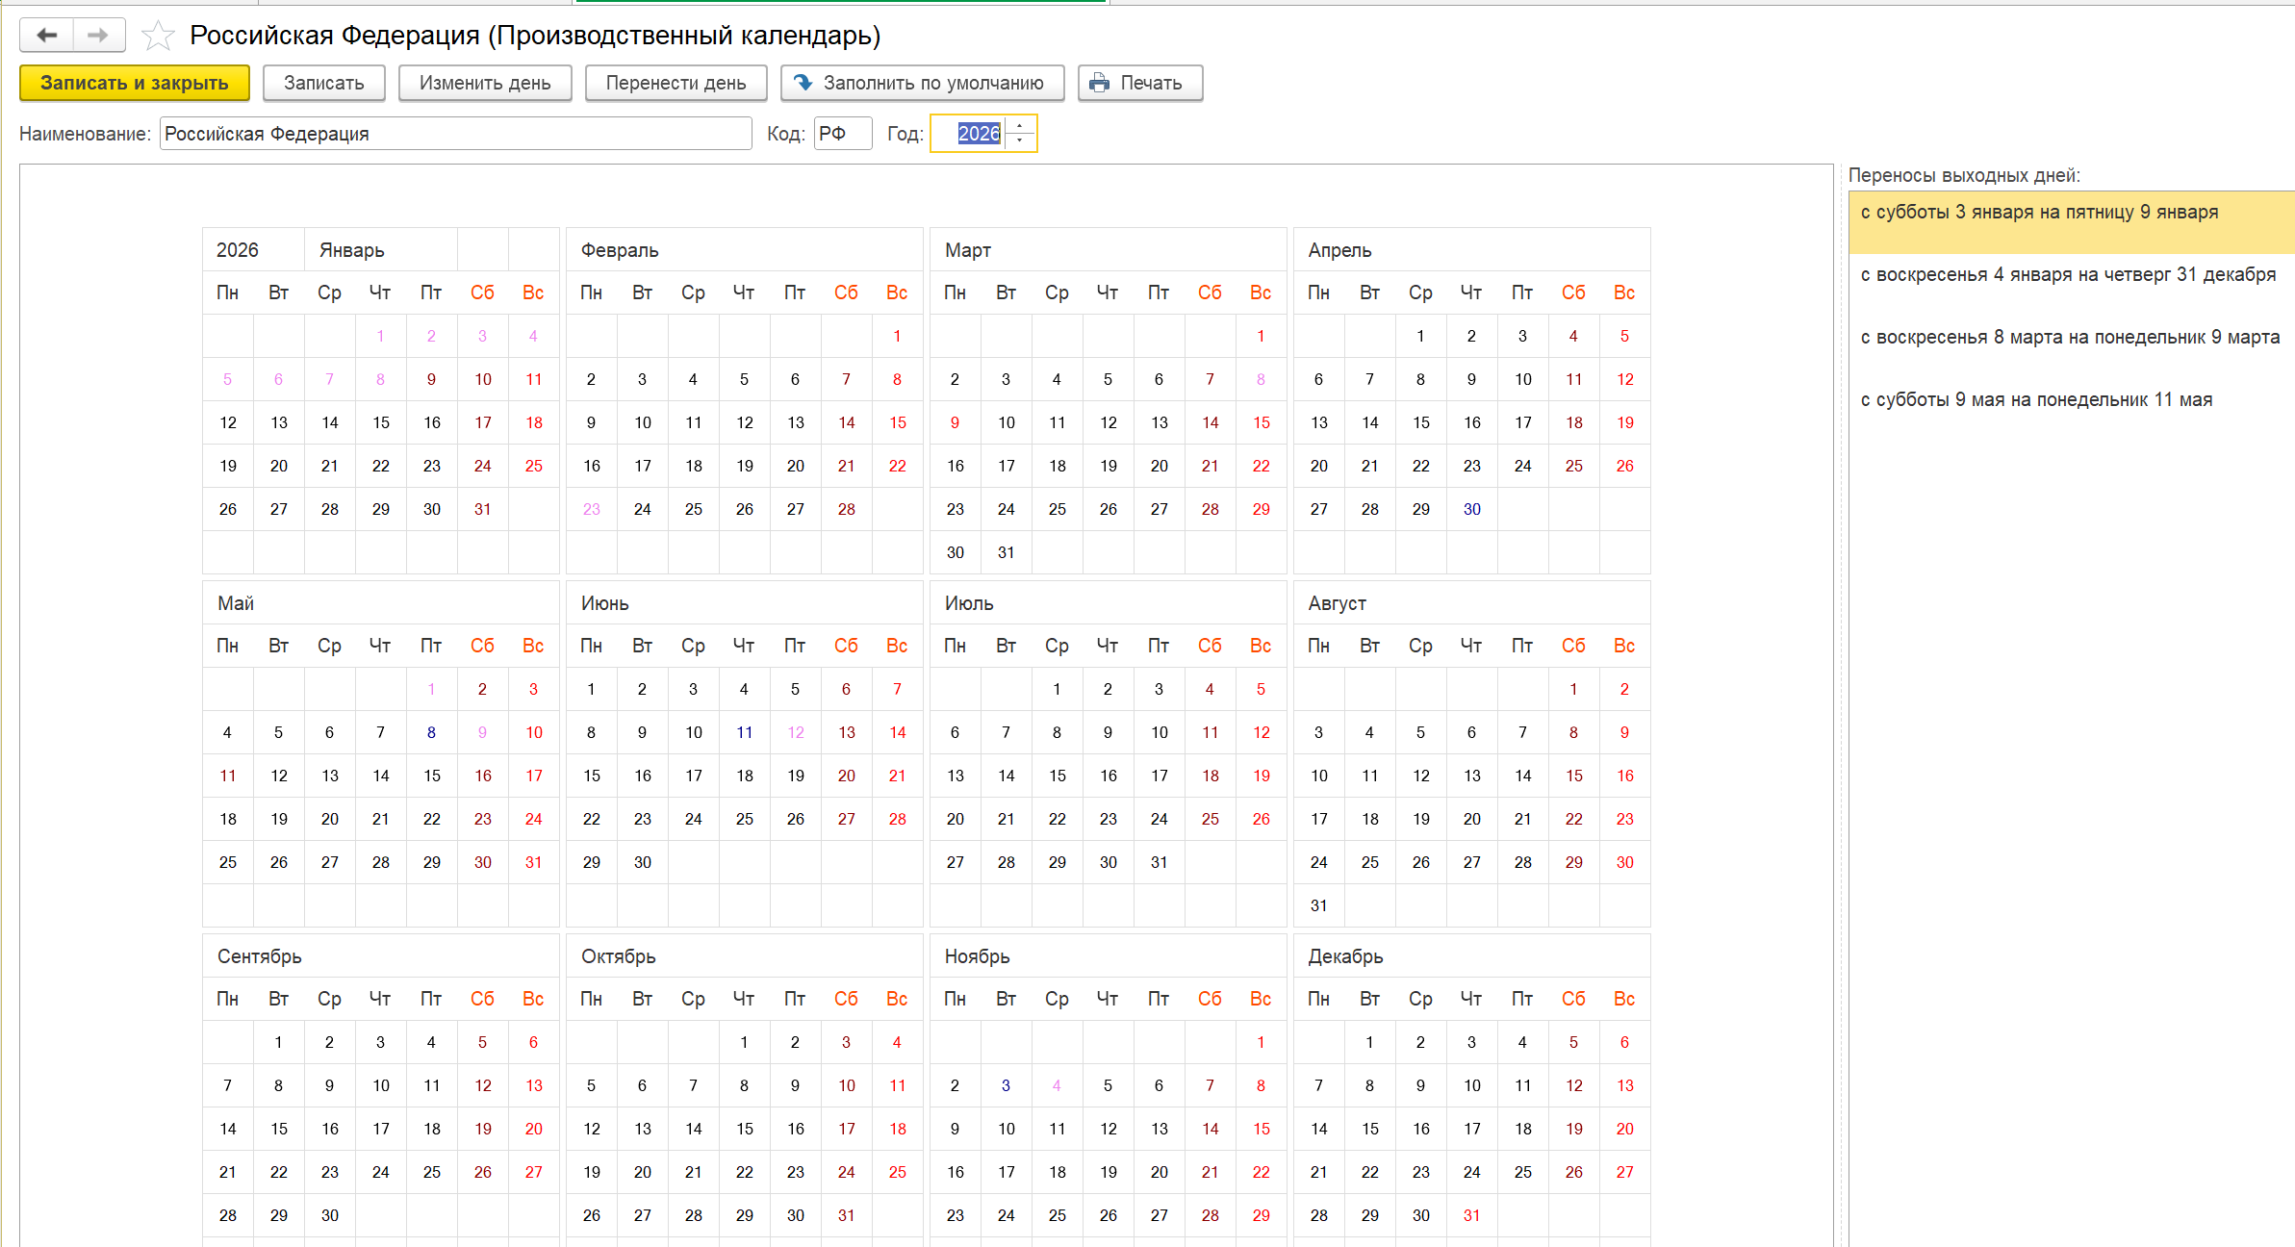Select day 12 in Июнь calendar
The width and height of the screenshot is (2295, 1247).
pyautogui.click(x=795, y=732)
